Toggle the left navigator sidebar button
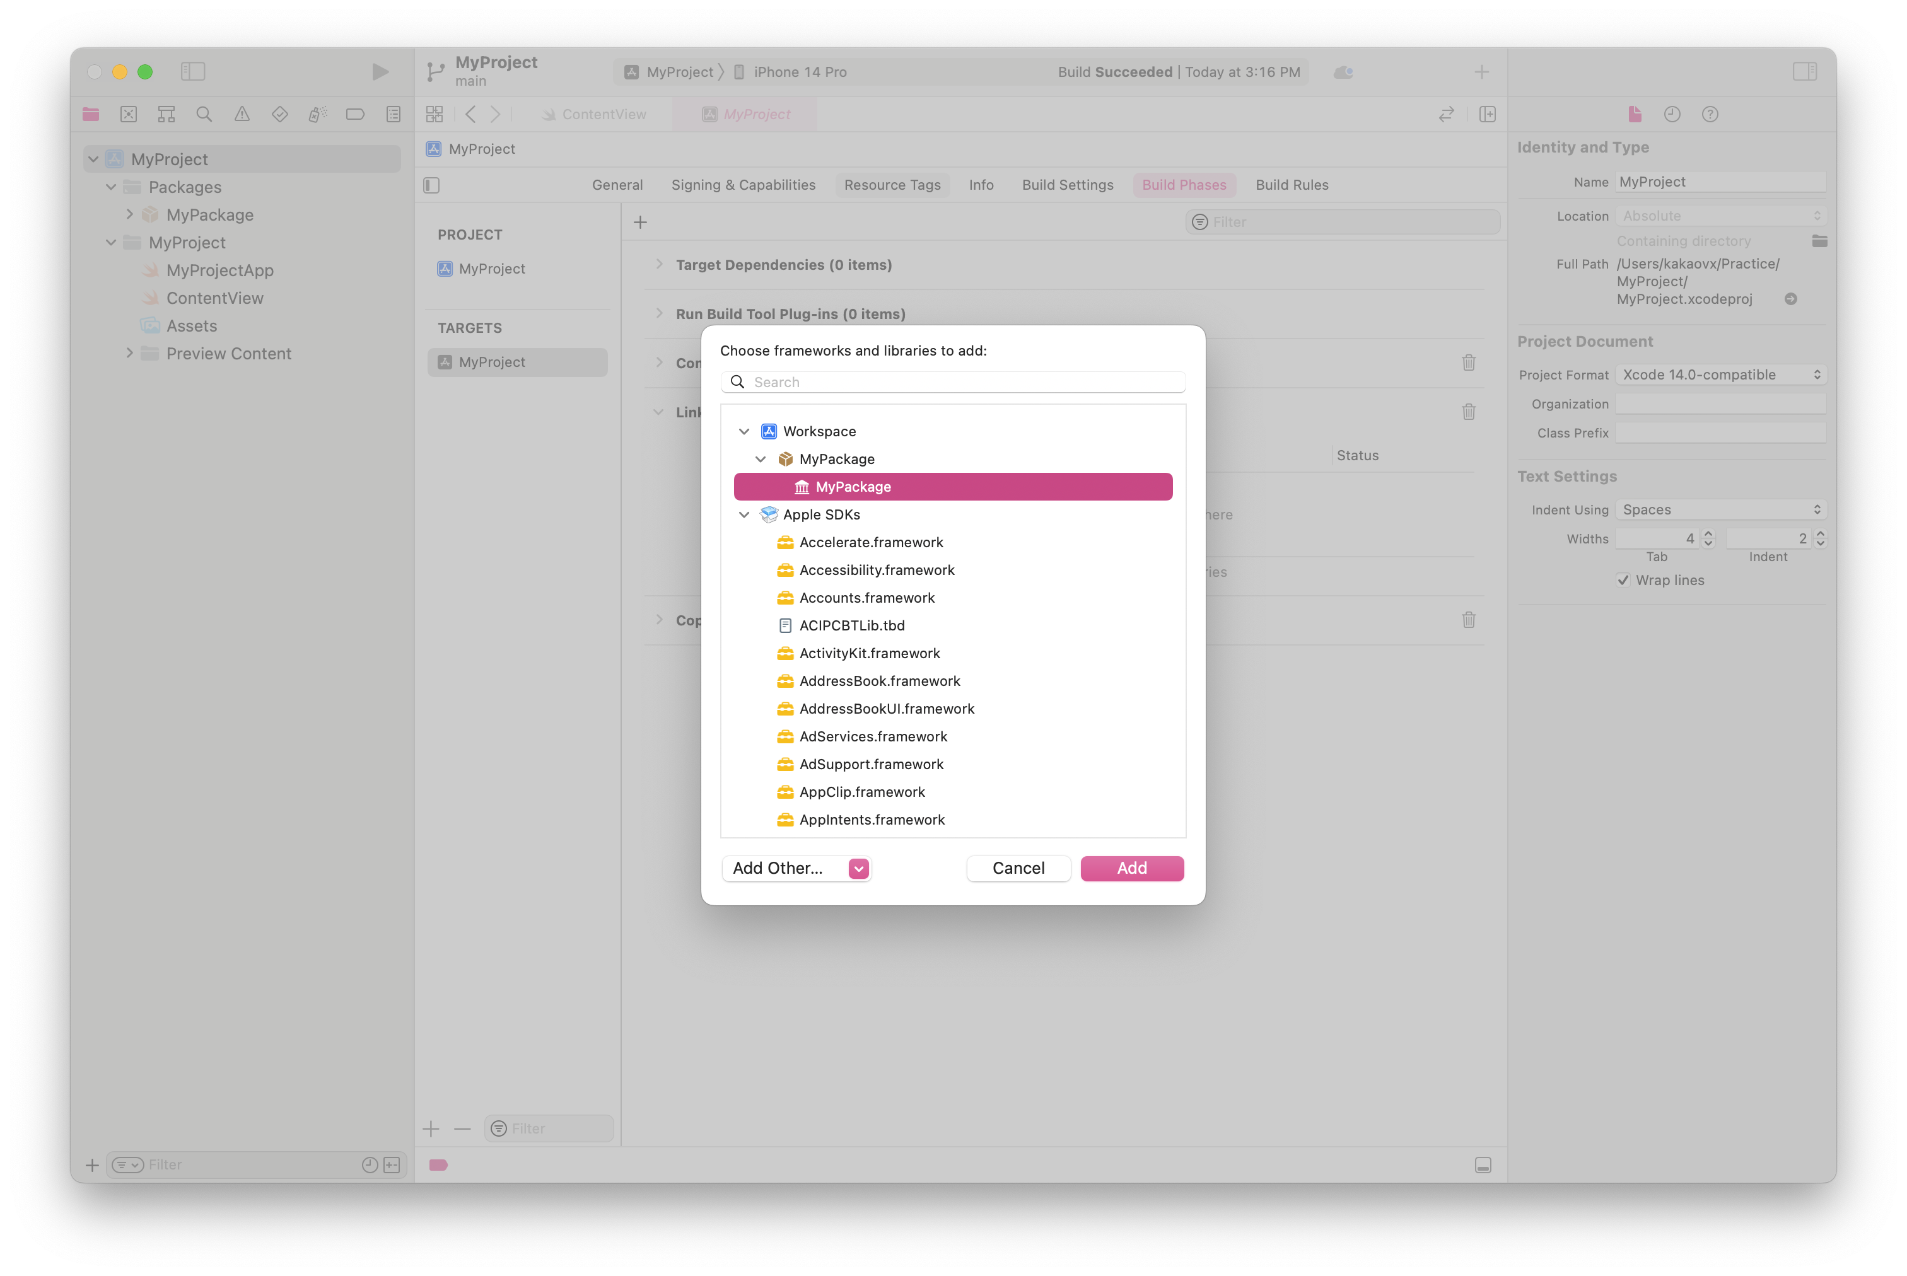This screenshot has width=1907, height=1276. click(x=193, y=72)
